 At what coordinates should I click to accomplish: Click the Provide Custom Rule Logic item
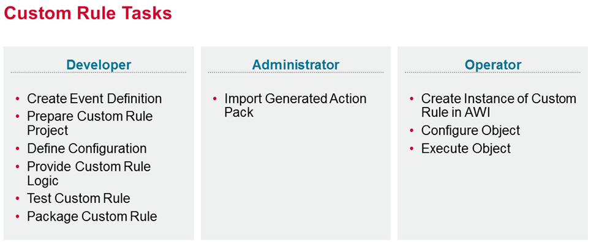tap(89, 173)
